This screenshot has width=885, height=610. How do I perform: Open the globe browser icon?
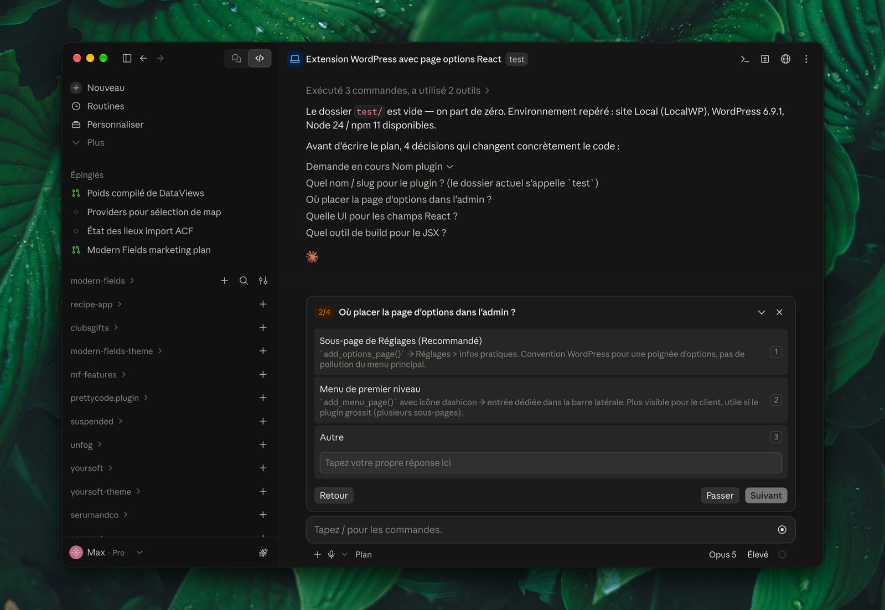(785, 59)
